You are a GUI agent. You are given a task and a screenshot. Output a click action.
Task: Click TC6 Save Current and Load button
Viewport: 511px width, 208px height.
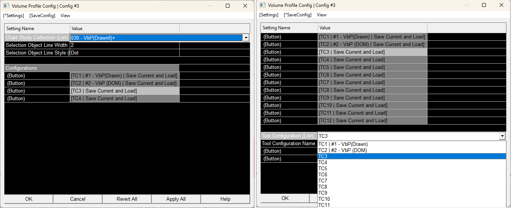[x=373, y=75]
